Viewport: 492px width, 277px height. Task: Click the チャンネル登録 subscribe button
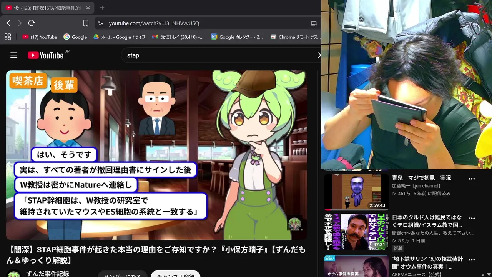coord(176,274)
